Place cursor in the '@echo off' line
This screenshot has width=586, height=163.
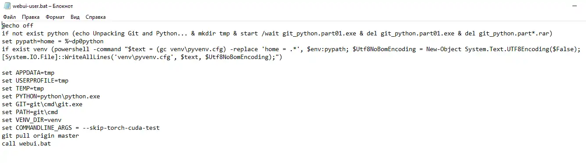click(x=18, y=26)
